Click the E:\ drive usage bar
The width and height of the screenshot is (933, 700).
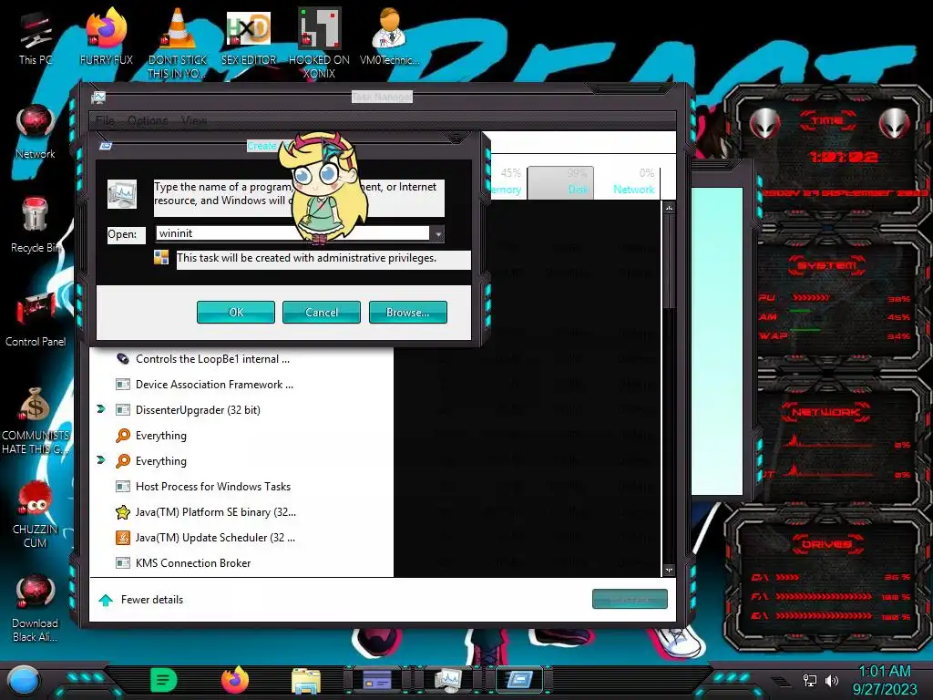[x=824, y=615]
